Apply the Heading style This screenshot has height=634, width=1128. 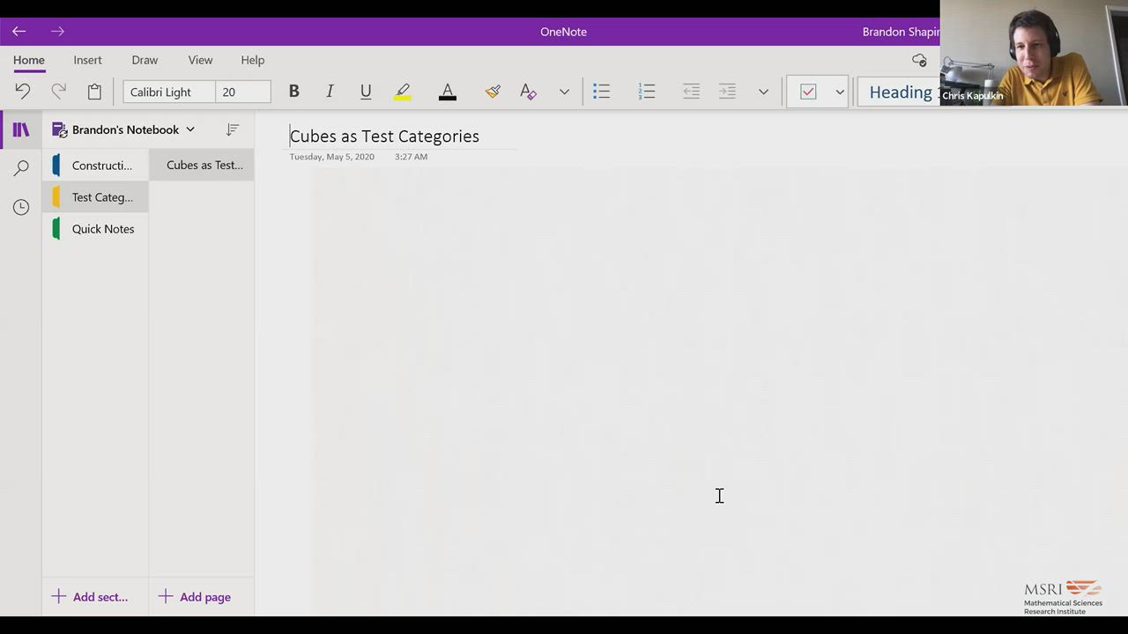click(x=900, y=92)
